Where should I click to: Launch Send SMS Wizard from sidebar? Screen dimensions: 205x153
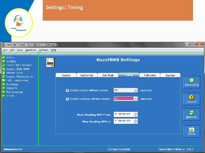19,65
